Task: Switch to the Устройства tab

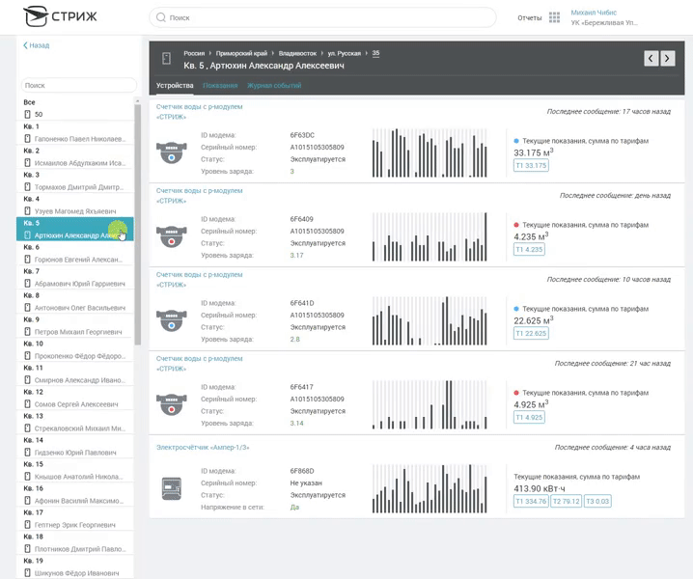Action: coord(175,85)
